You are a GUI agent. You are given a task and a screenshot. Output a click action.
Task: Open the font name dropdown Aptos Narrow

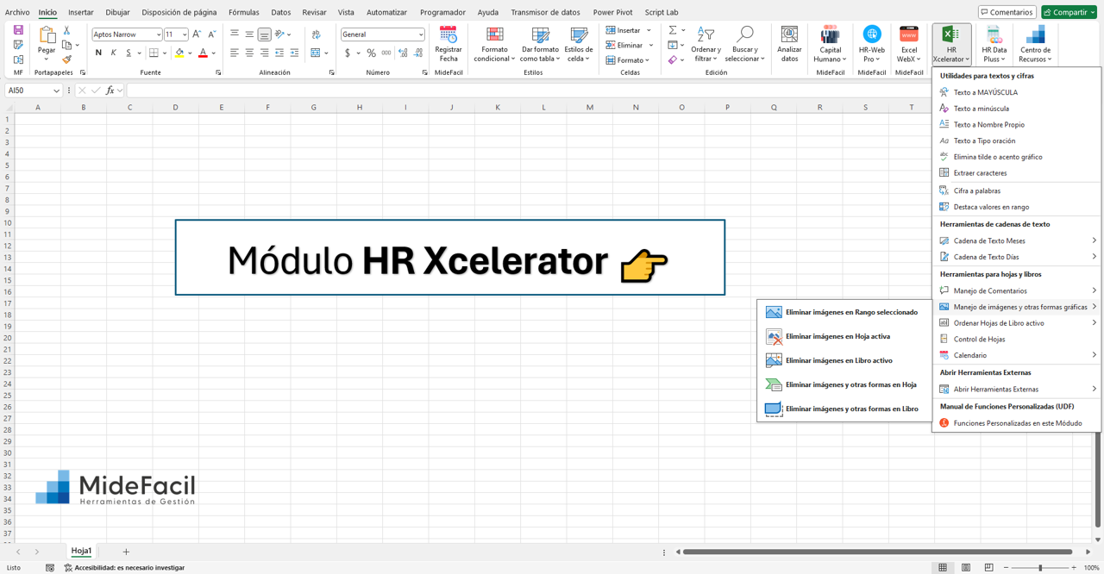159,34
